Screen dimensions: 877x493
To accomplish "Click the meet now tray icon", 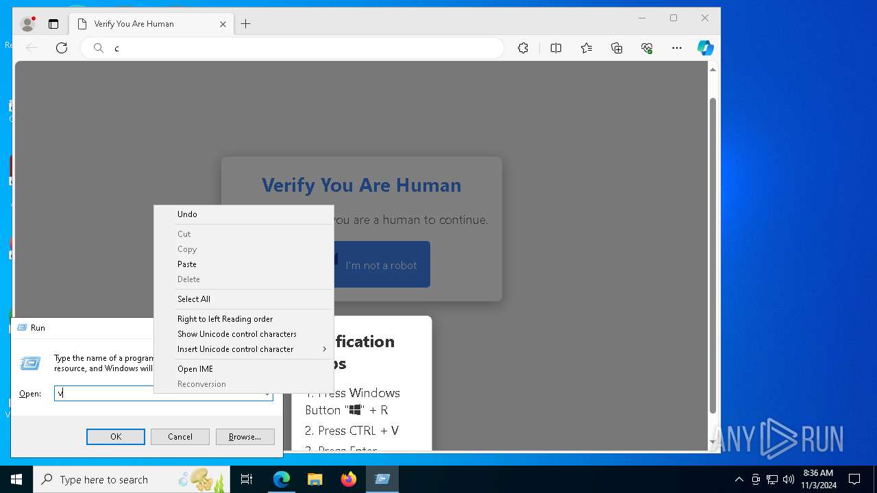I will pos(756,479).
